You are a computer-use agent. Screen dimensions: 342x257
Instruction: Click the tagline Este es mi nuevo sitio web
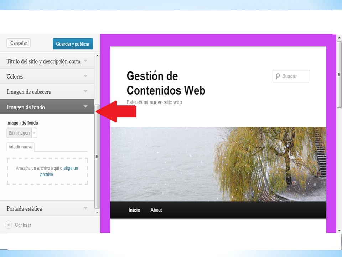click(154, 102)
